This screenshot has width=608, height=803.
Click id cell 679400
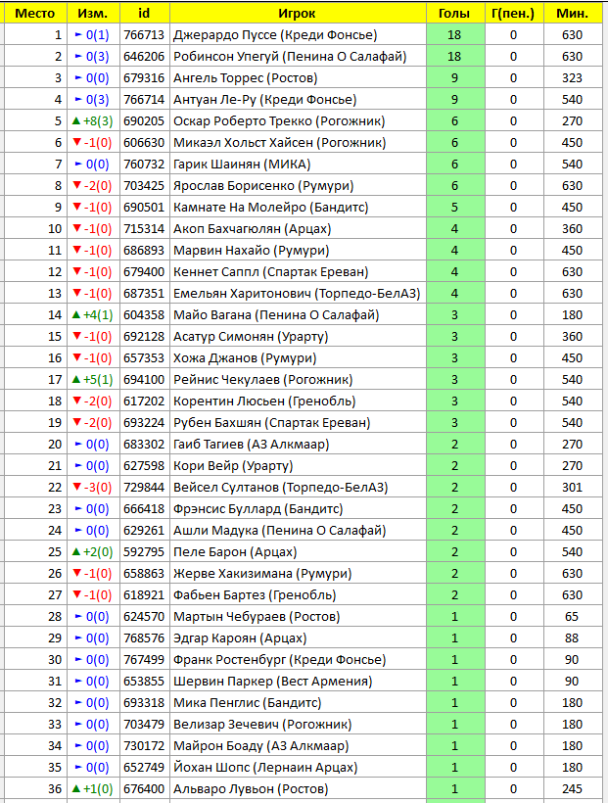point(145,272)
